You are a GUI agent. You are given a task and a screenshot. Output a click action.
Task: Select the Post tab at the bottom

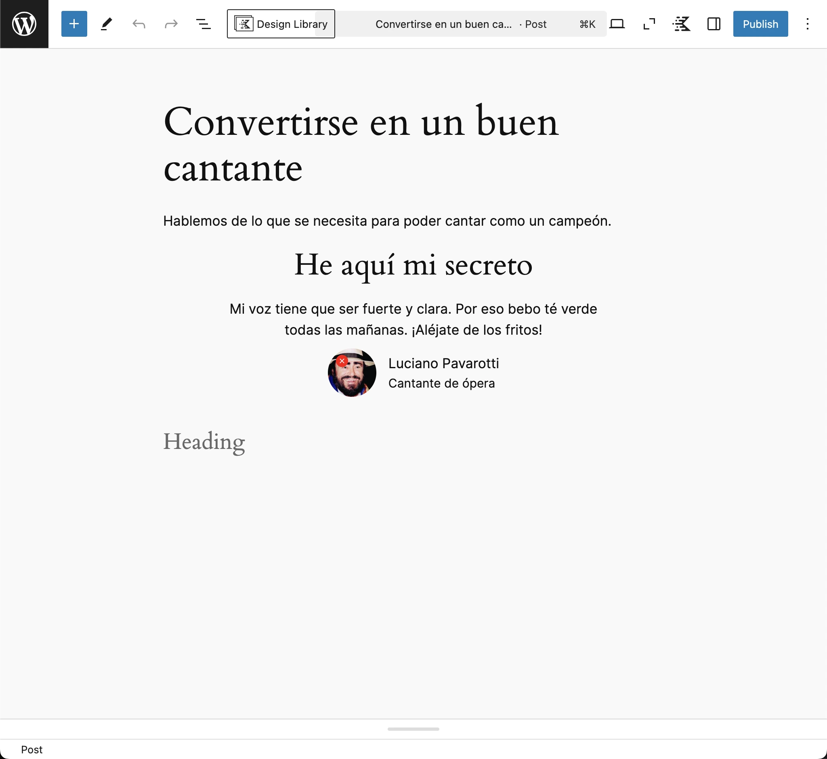(33, 749)
